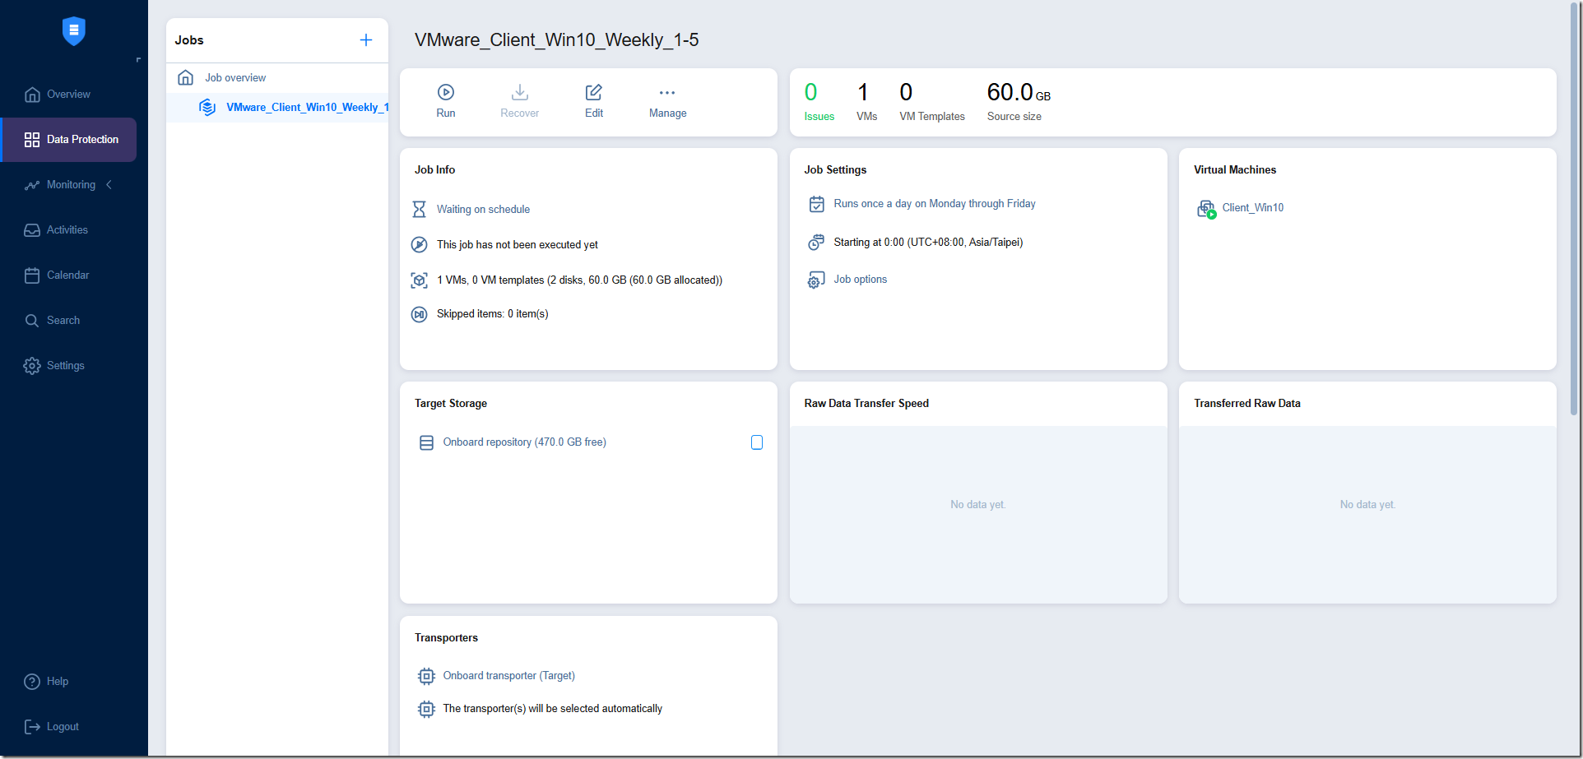Open the Calendar page

pos(67,275)
